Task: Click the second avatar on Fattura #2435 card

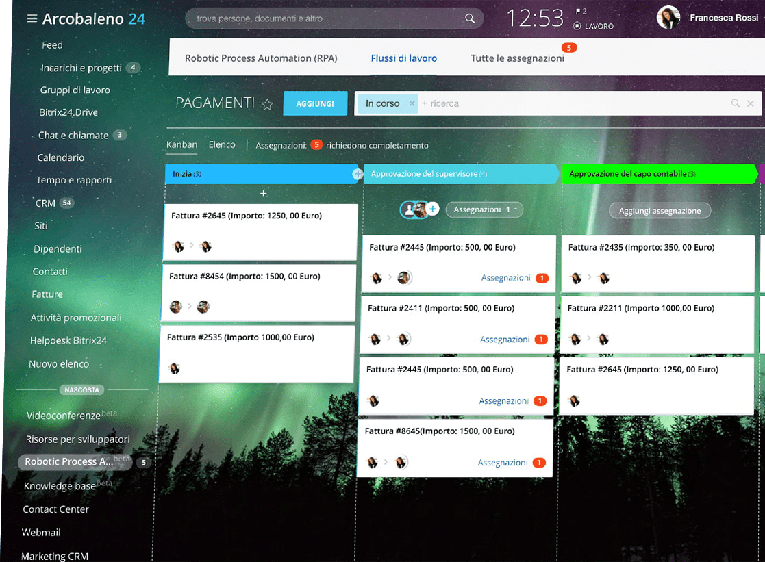Action: pos(604,278)
